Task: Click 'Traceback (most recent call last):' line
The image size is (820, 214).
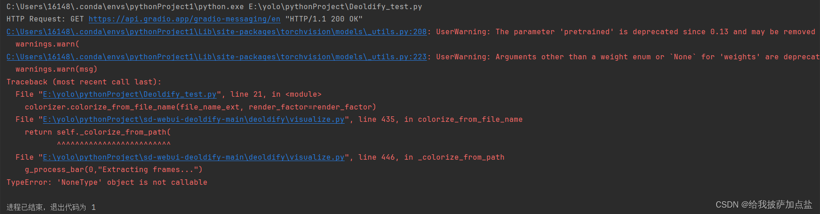Action: point(84,82)
